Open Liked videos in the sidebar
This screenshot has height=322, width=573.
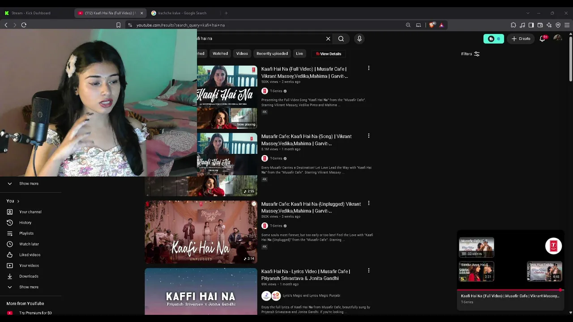click(x=30, y=255)
